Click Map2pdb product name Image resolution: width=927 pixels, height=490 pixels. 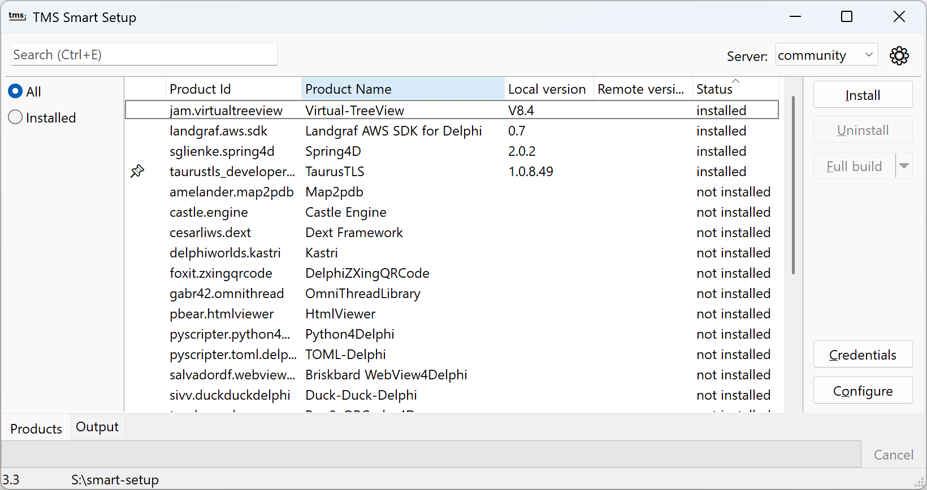334,191
